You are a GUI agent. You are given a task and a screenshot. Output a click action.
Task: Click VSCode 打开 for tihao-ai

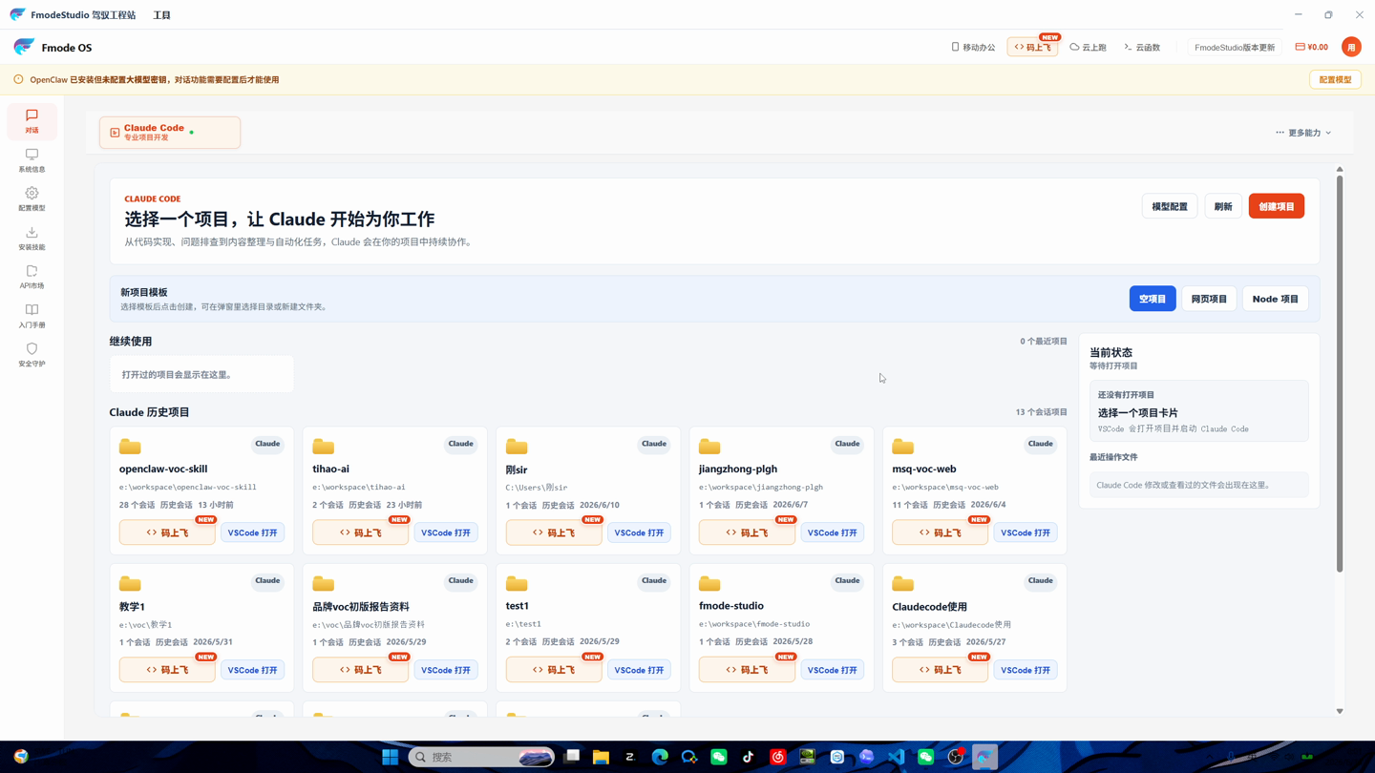(x=446, y=533)
